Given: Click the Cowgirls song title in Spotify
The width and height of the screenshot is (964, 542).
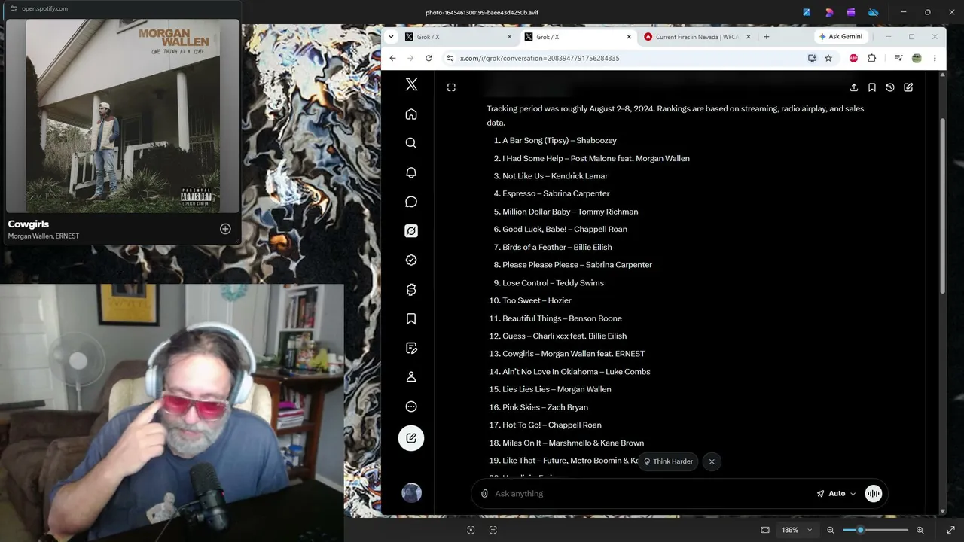Looking at the screenshot, I should point(29,224).
